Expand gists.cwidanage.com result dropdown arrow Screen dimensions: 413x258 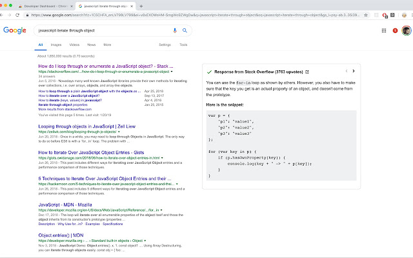click(x=162, y=158)
